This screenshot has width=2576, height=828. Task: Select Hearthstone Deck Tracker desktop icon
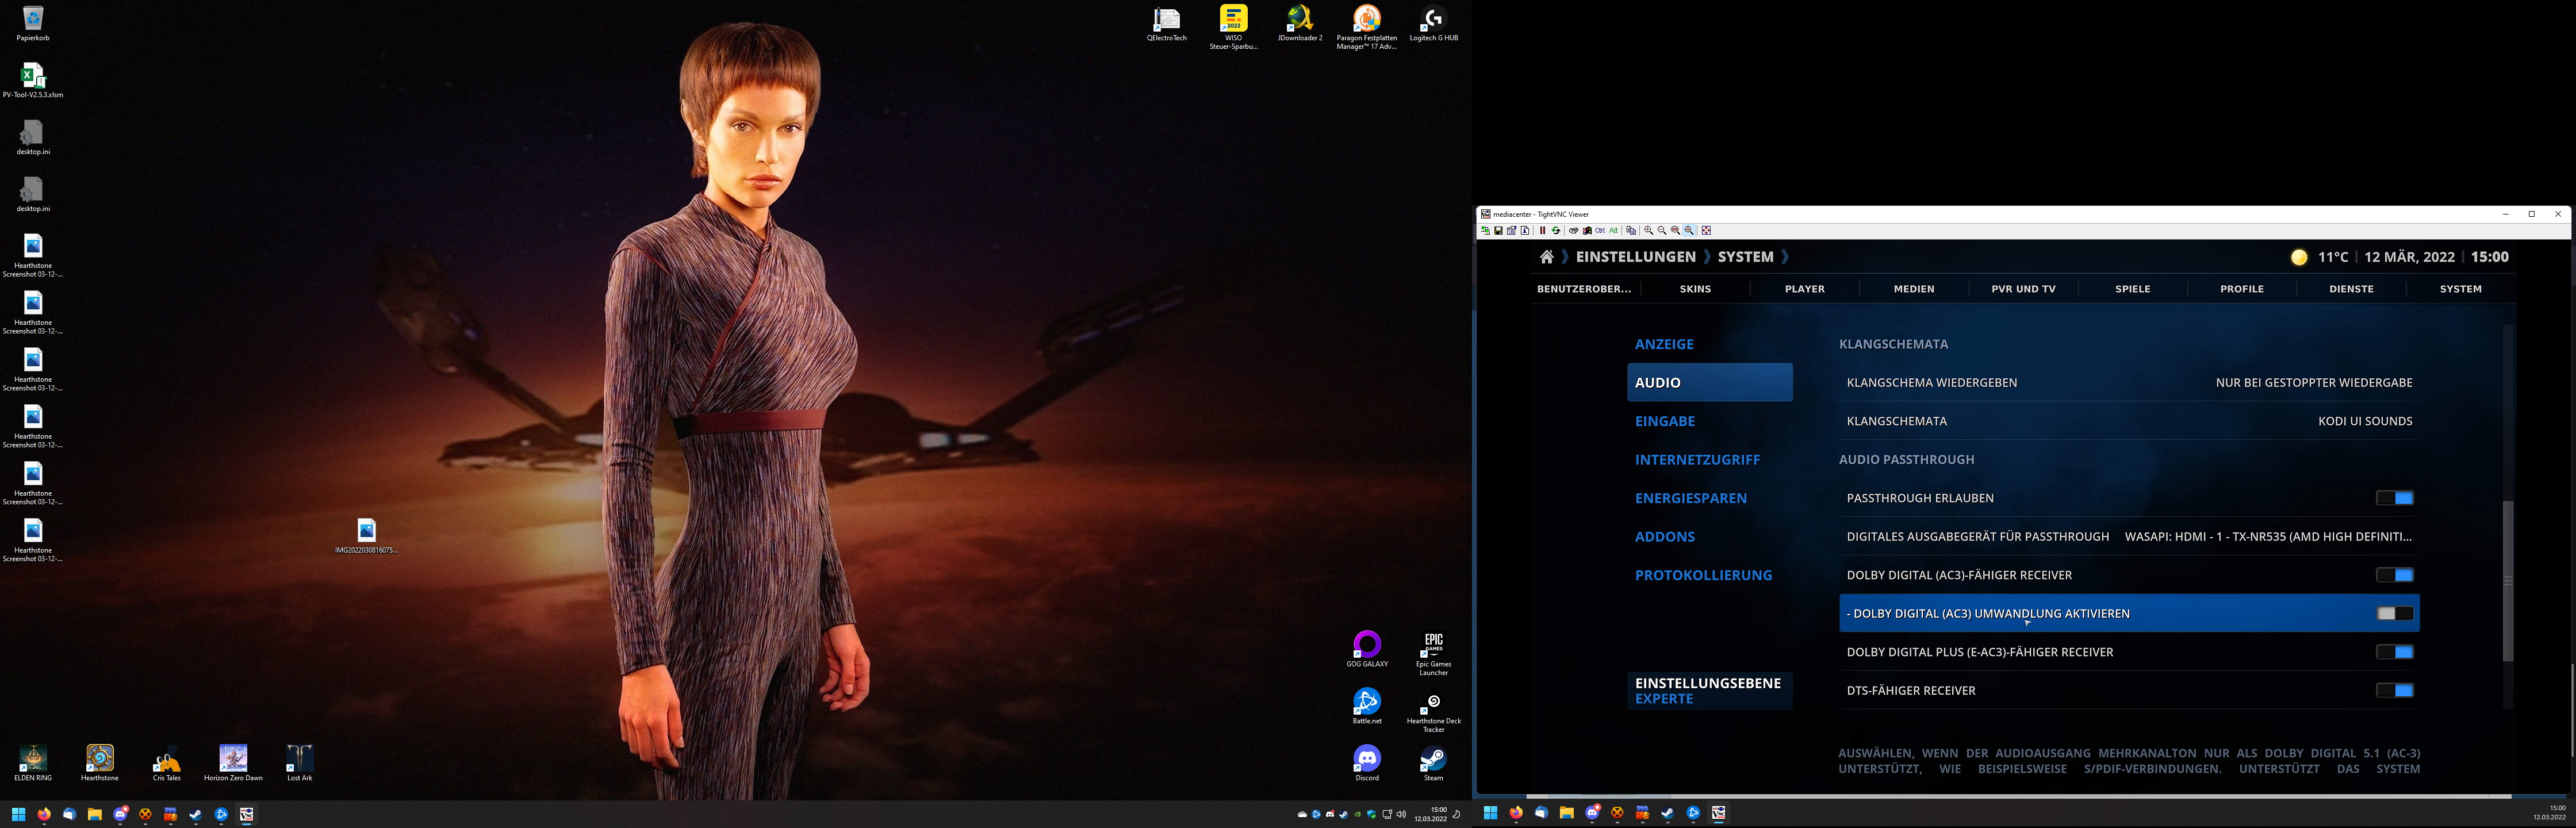point(1433,710)
